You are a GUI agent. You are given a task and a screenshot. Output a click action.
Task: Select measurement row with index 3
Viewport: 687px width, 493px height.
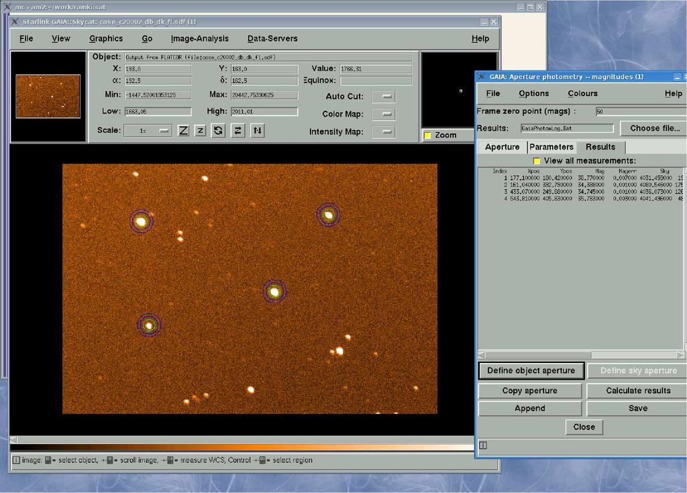tap(580, 192)
